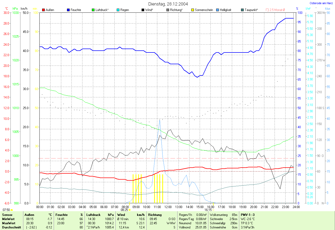The image size is (335, 230).
Task: Click the yellow Sonnenschein legend square
Action: point(192,10)
